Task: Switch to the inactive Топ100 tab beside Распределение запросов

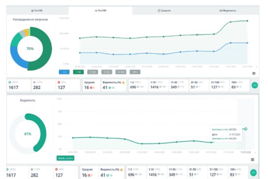Action: (x=37, y=10)
